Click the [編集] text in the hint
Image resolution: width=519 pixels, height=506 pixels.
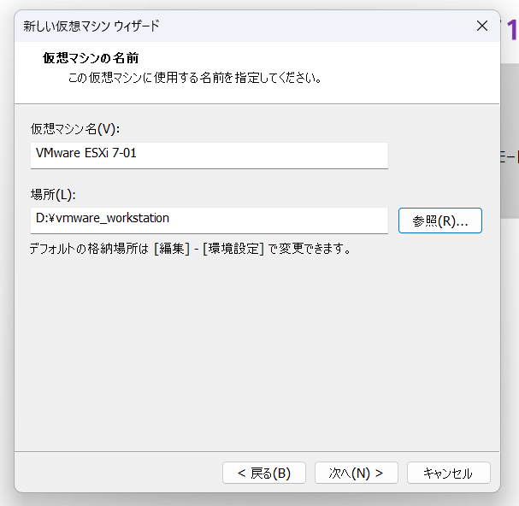click(172, 250)
